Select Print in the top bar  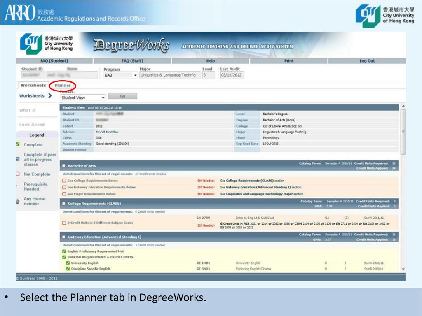[289, 61]
